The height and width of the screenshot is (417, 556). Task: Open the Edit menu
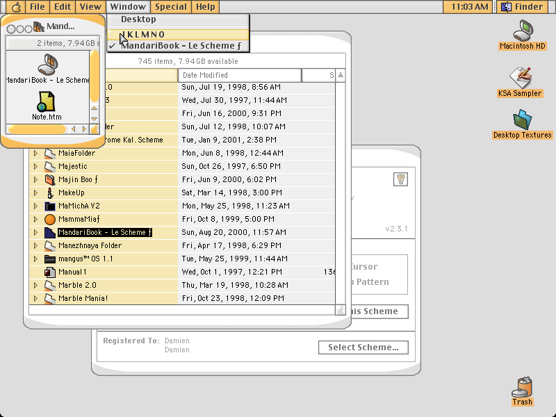coord(63,7)
